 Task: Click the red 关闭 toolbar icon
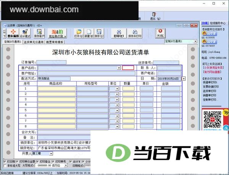(160, 34)
